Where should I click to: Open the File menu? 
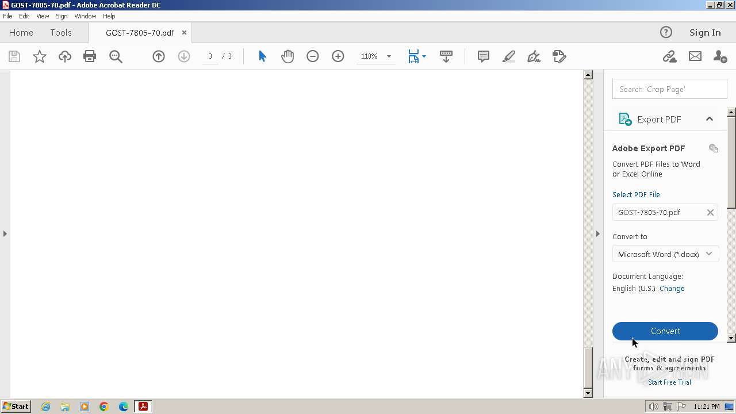click(x=7, y=16)
